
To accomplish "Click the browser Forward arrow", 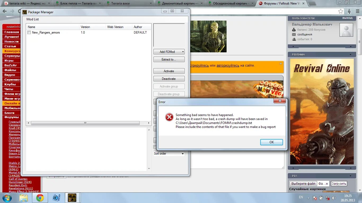I will point(13,11).
